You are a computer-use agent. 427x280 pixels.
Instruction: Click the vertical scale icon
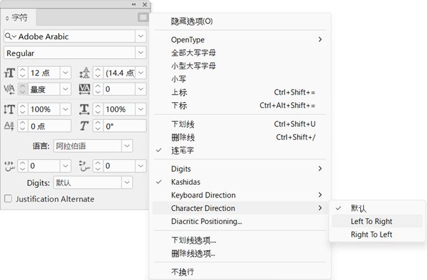pos(10,109)
